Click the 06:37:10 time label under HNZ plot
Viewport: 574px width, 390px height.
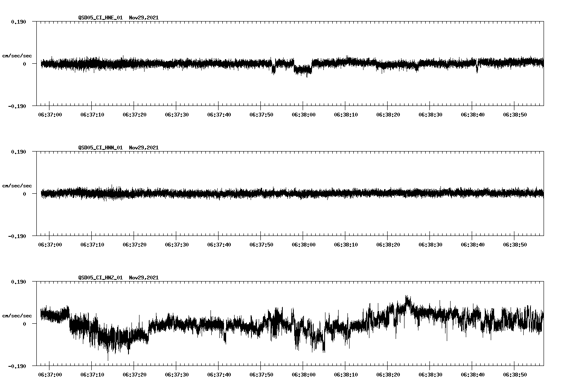(x=92, y=375)
